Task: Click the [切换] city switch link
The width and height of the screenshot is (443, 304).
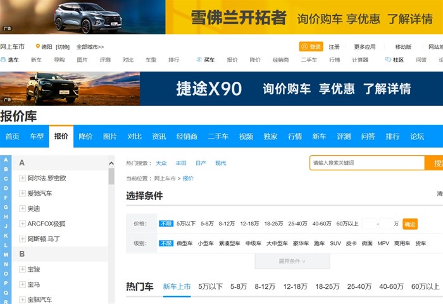Action: point(63,47)
